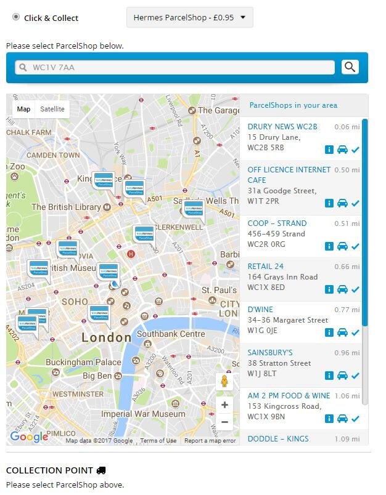Click the D'WINE shop name
The height and width of the screenshot is (495, 386).
click(x=260, y=309)
